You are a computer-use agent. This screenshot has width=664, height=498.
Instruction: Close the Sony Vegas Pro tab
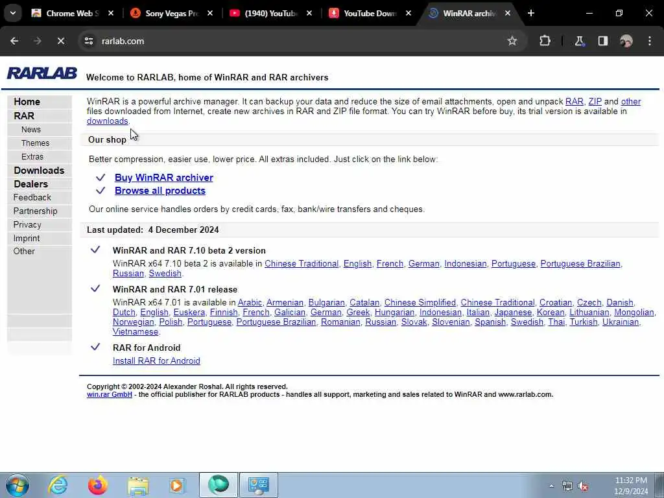tap(209, 13)
